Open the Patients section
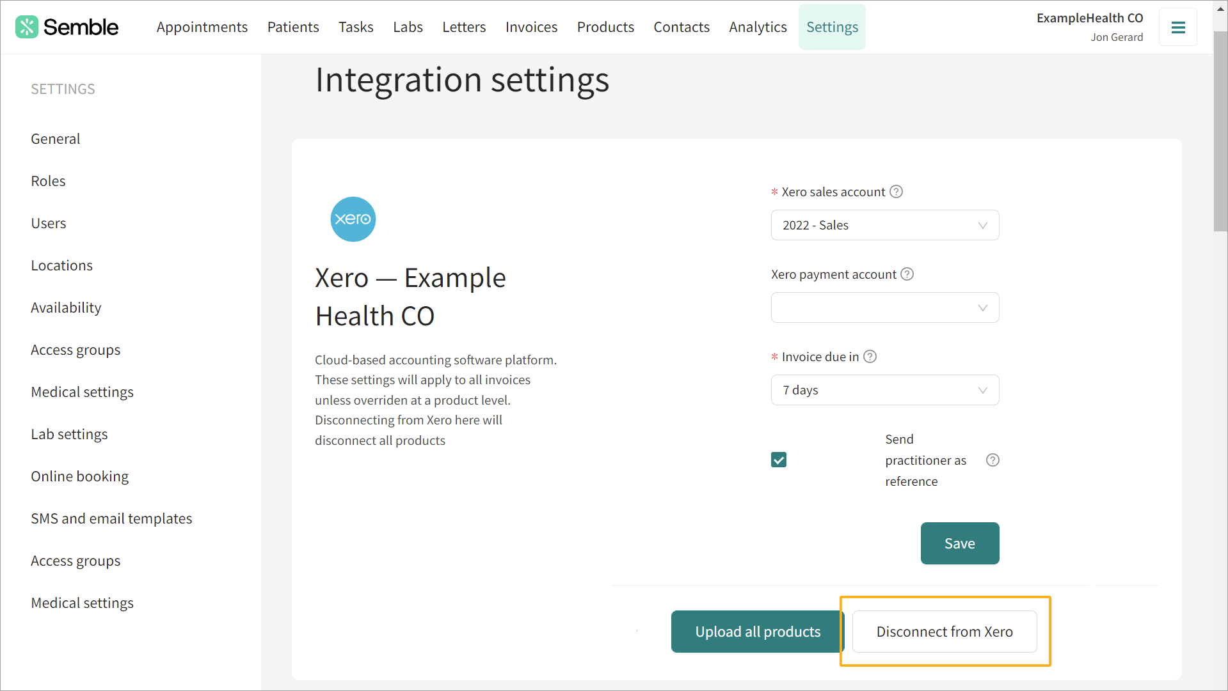Screen dimensions: 1228x691 point(293,27)
